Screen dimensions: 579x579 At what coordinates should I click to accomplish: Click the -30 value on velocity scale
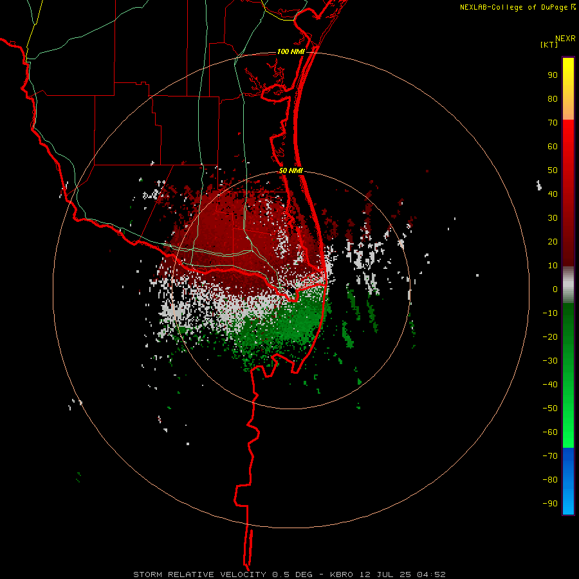(x=550, y=361)
